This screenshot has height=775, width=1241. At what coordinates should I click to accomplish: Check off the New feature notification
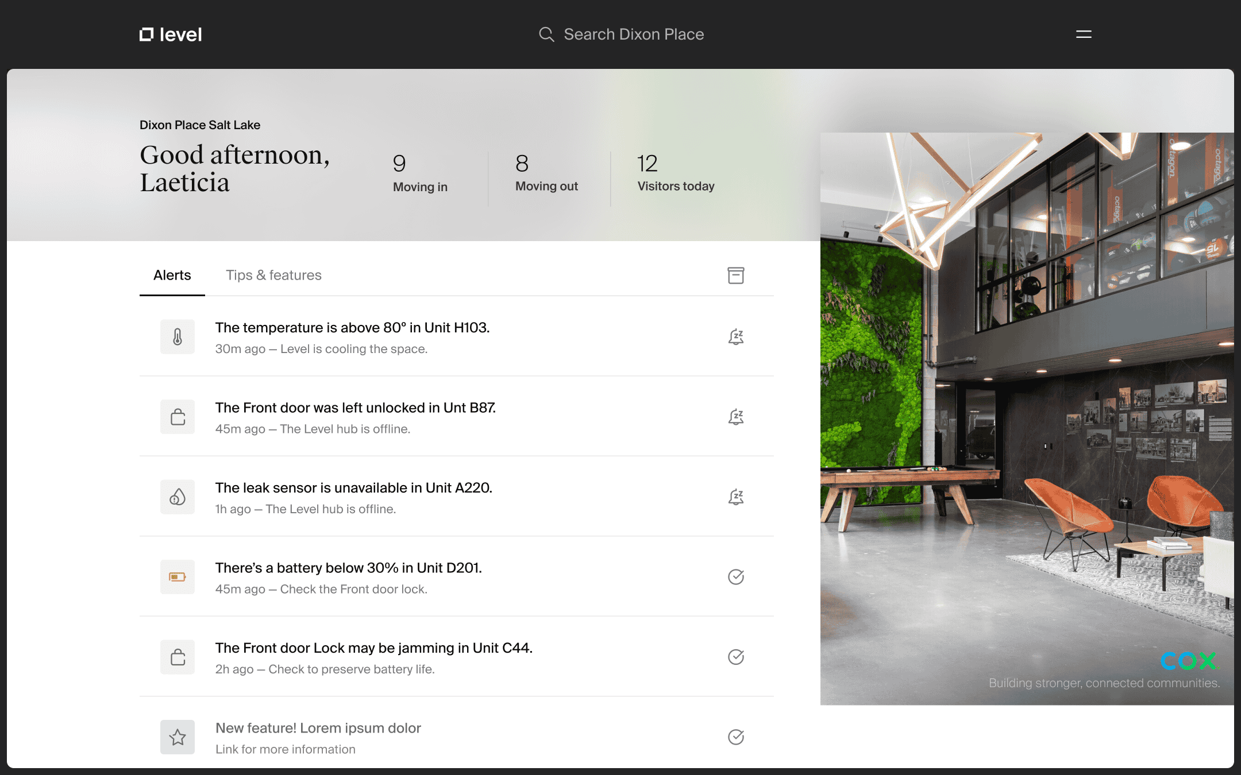(735, 737)
